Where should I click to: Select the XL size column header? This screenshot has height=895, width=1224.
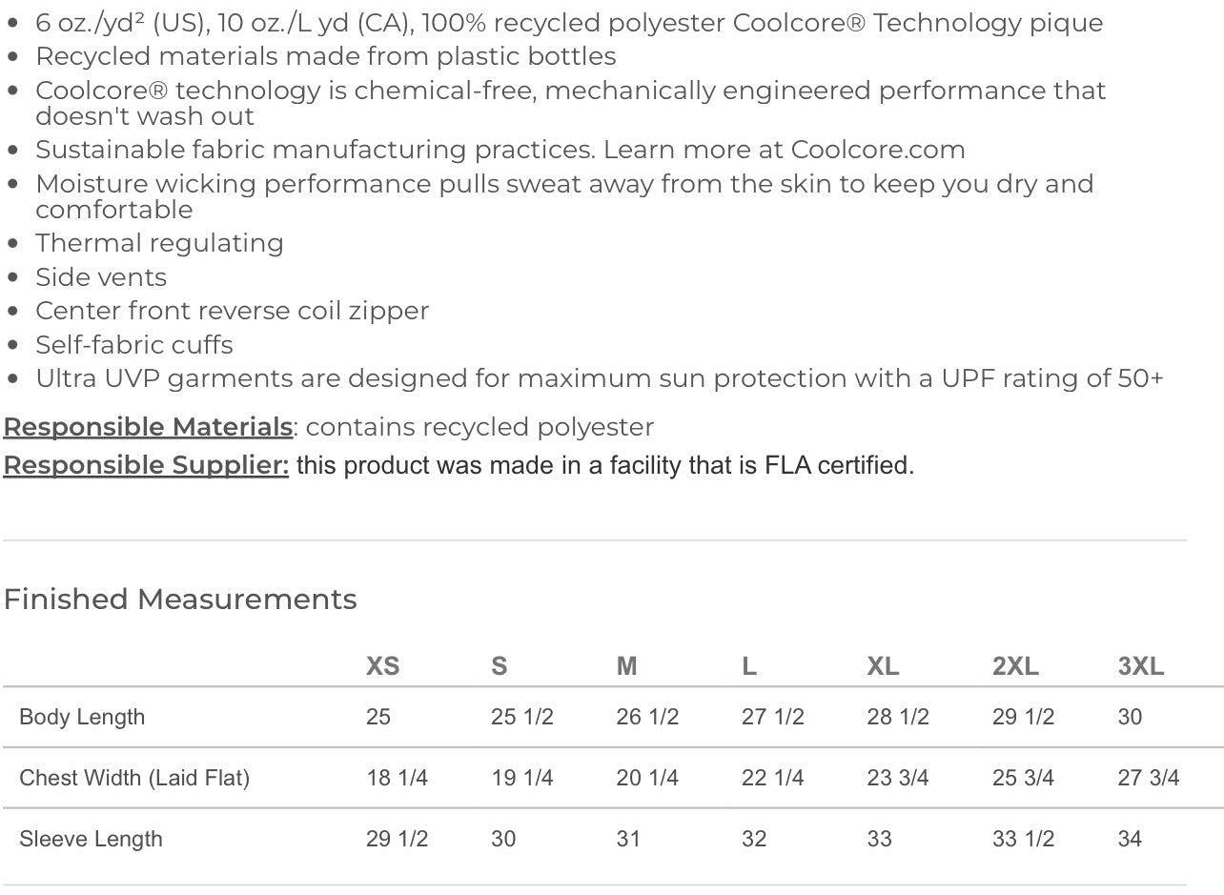[x=883, y=666]
